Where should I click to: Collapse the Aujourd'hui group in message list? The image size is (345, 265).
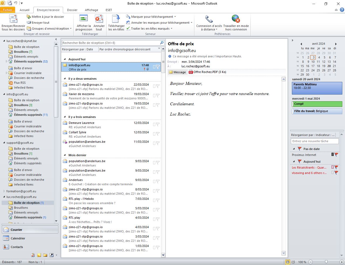(x=65, y=59)
